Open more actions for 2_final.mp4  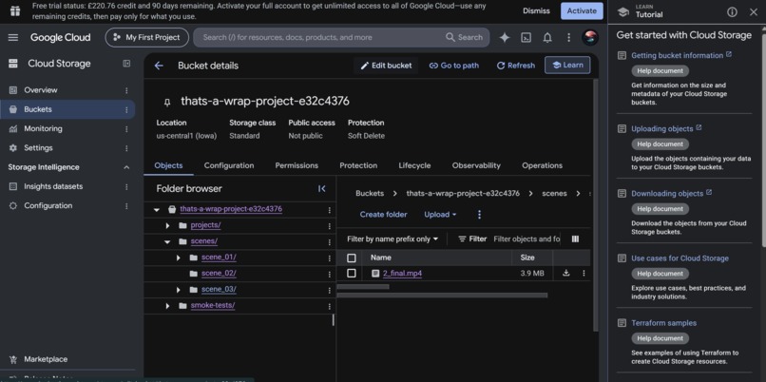(584, 273)
